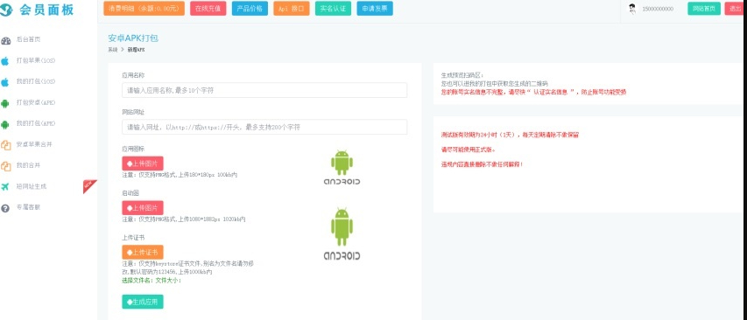Click the airplane icon beside 短网址生成

[x=5, y=187]
